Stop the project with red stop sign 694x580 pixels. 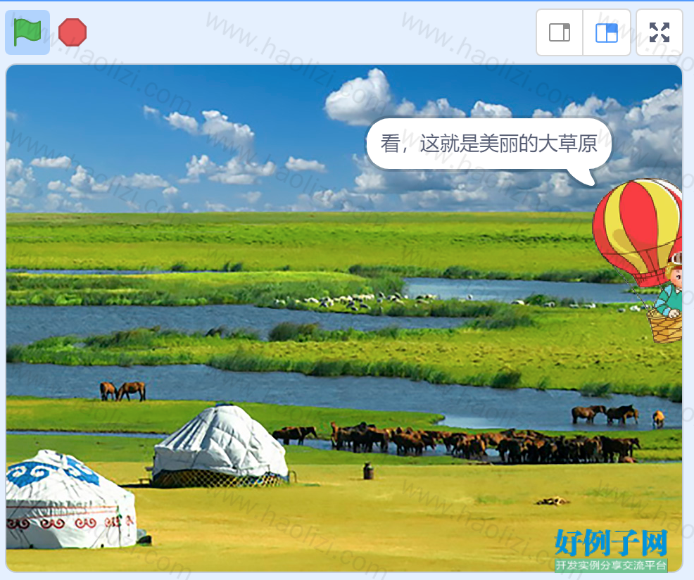pyautogui.click(x=72, y=32)
